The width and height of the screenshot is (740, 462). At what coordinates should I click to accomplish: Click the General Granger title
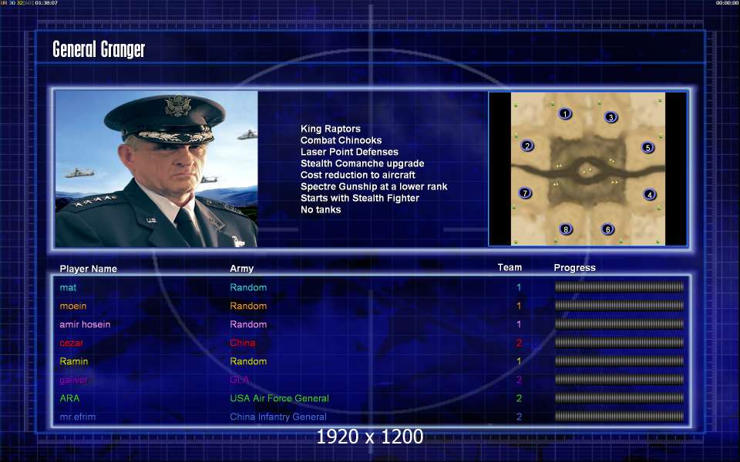point(99,49)
